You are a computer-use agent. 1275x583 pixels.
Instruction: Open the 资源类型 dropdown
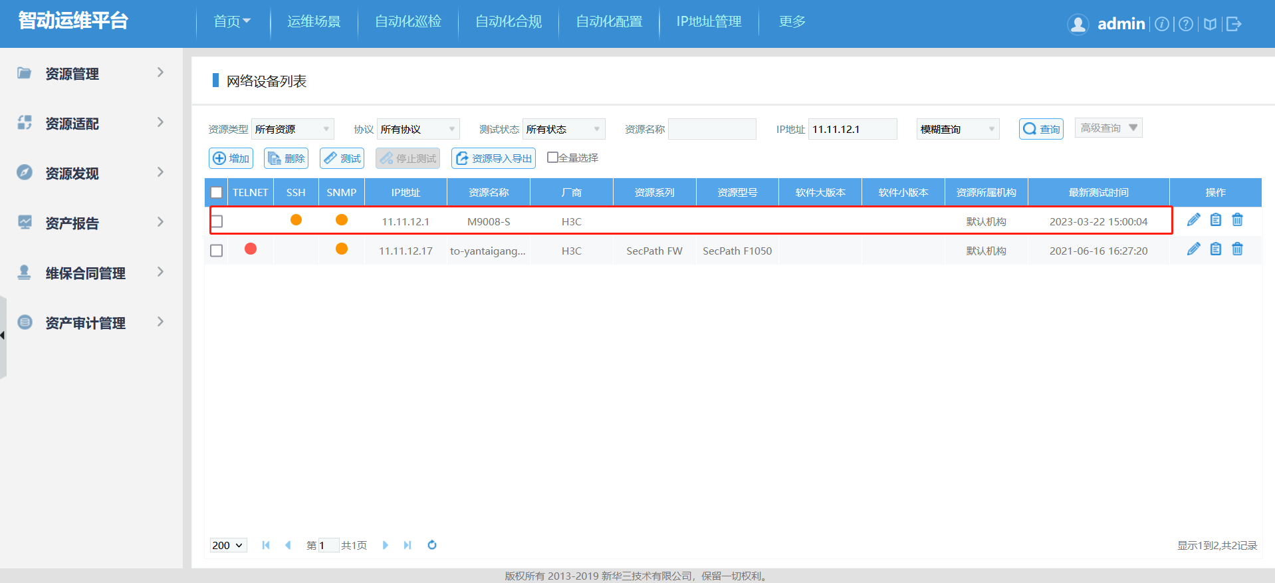pyautogui.click(x=292, y=129)
